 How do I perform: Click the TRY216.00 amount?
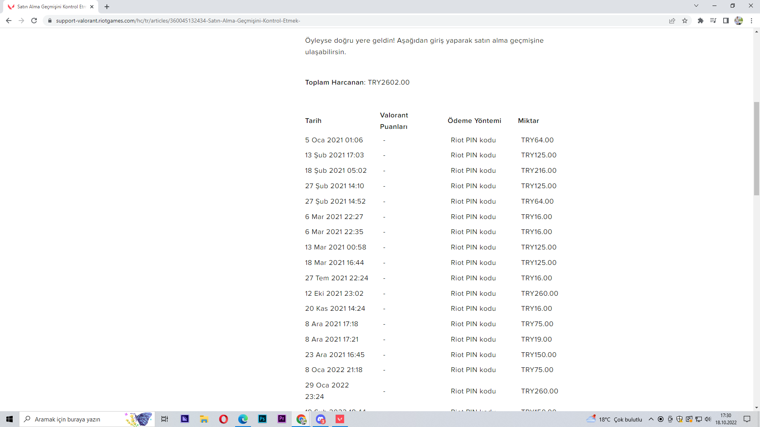(539, 170)
